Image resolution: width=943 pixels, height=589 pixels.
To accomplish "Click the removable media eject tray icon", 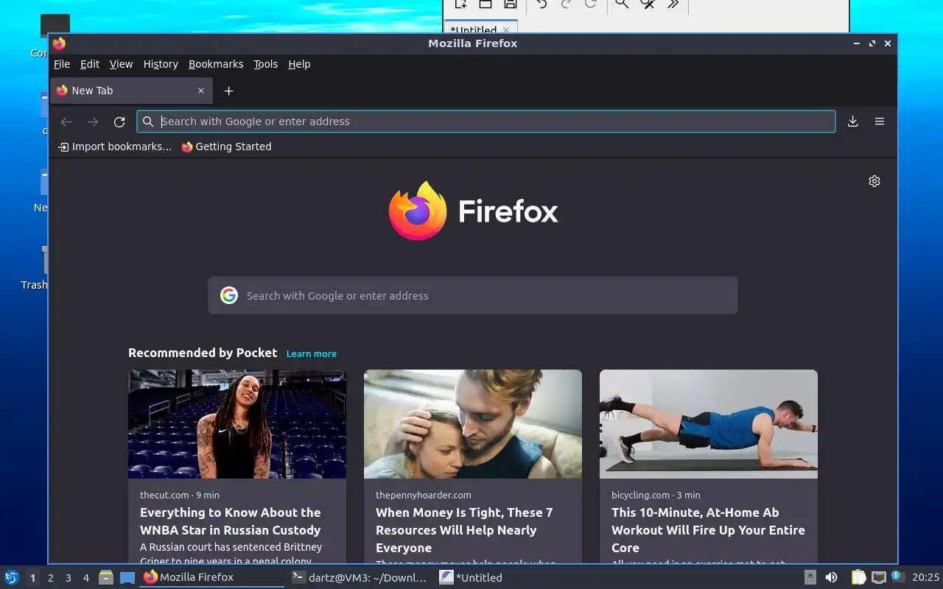I will pos(810,577).
